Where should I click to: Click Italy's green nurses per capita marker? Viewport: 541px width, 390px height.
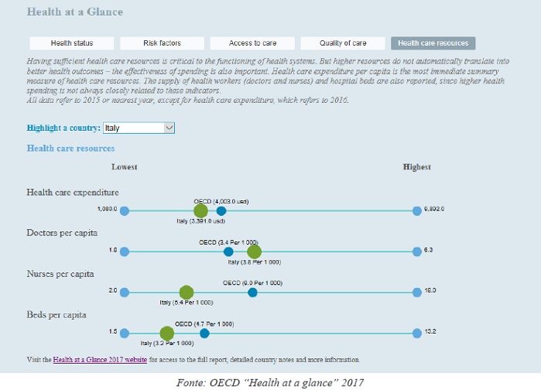[x=186, y=292]
